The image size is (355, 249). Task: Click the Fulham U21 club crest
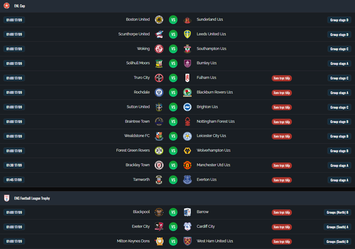click(187, 78)
